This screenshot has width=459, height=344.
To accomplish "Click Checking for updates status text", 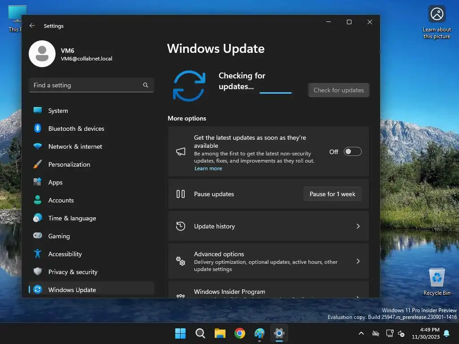I will 242,81.
